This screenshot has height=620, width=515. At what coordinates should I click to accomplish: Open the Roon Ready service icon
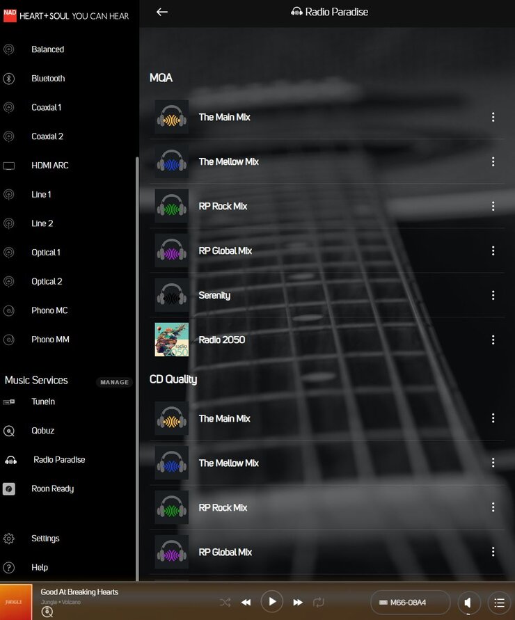[x=9, y=488]
